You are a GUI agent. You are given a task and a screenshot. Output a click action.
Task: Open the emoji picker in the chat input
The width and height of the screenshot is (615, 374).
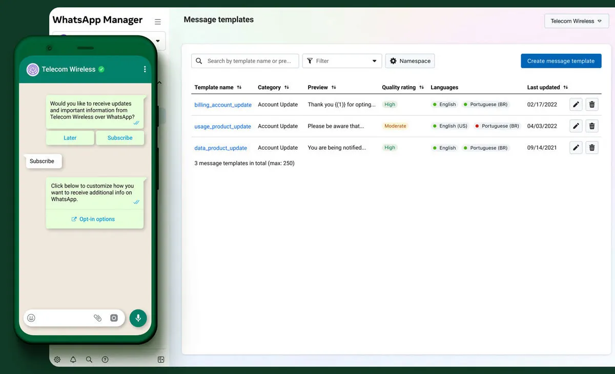point(31,318)
